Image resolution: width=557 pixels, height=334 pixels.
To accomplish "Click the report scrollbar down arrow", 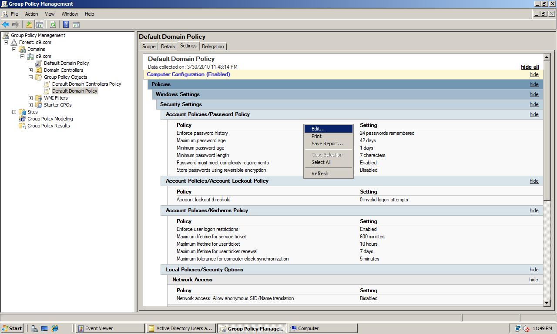I will click(x=547, y=303).
